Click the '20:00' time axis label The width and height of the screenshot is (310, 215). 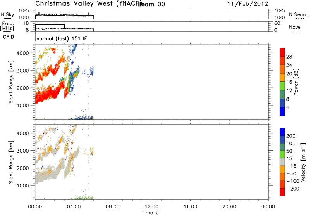pyautogui.click(x=229, y=207)
